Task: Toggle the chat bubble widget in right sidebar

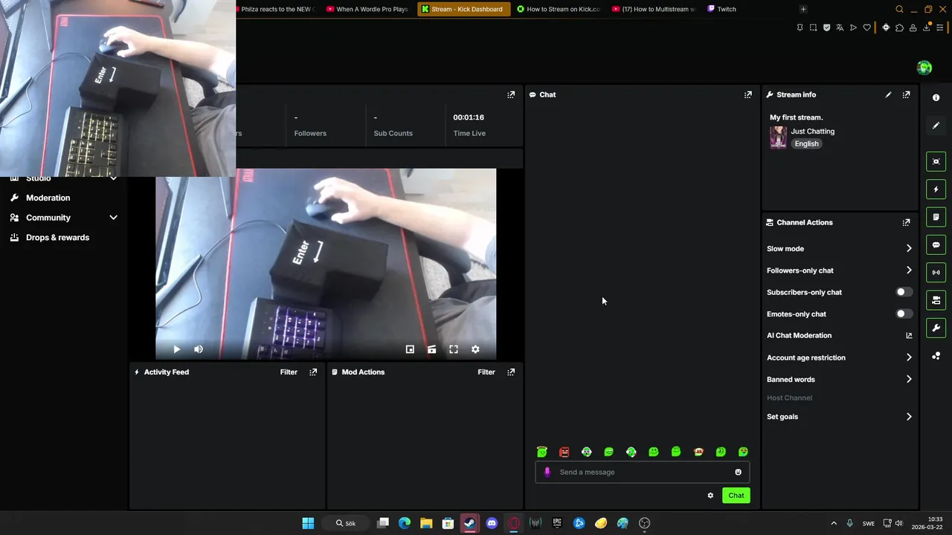Action: pyautogui.click(x=936, y=244)
